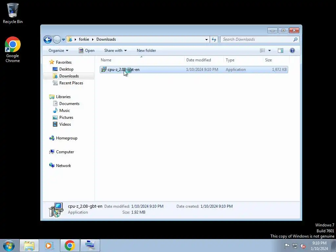Select Favorites in the navigation pane
336x252 pixels.
(x=61, y=62)
